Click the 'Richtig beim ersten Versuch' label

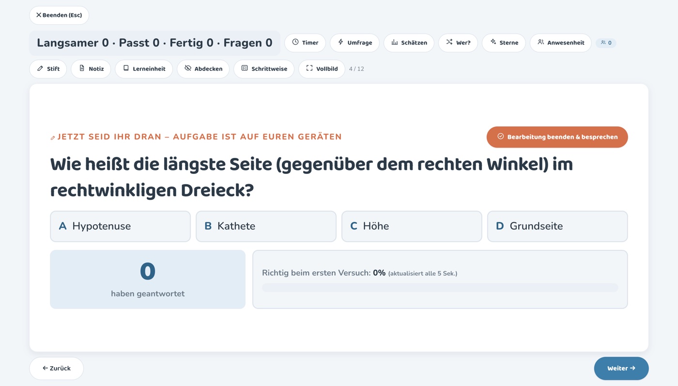(x=316, y=273)
